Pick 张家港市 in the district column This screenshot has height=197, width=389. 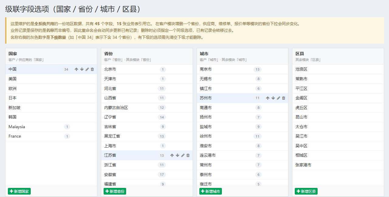click(x=338, y=165)
